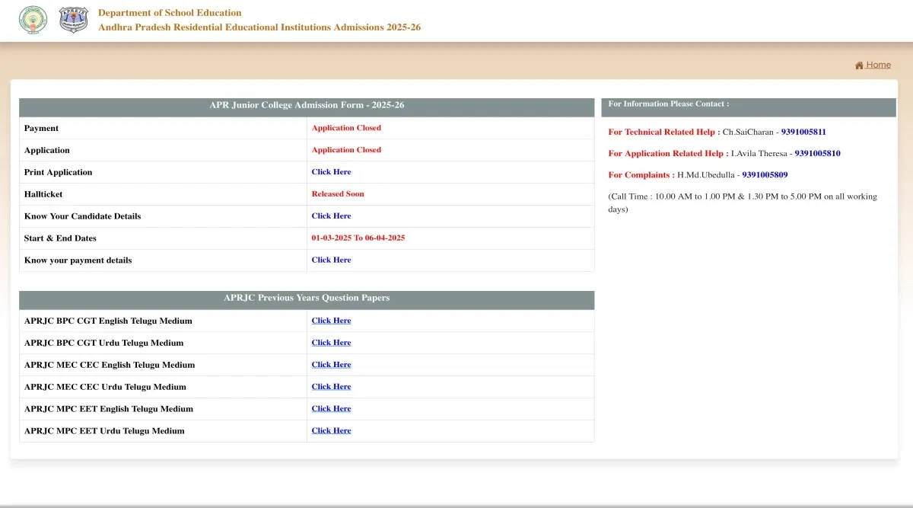Click the Andhra Pradesh government emblem logo
913x508 pixels.
click(33, 20)
